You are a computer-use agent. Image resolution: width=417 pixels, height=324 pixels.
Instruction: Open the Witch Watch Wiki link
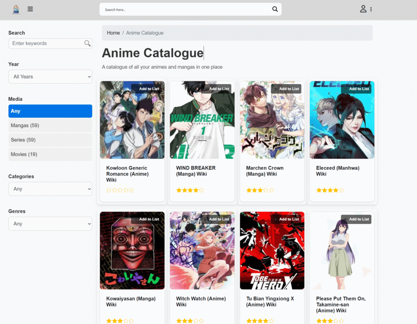pyautogui.click(x=200, y=301)
